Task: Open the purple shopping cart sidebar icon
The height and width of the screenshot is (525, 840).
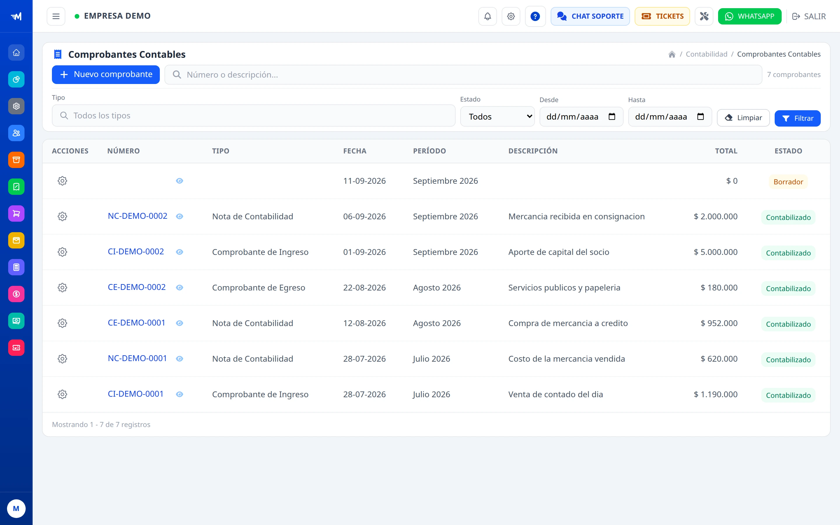Action: [16, 213]
